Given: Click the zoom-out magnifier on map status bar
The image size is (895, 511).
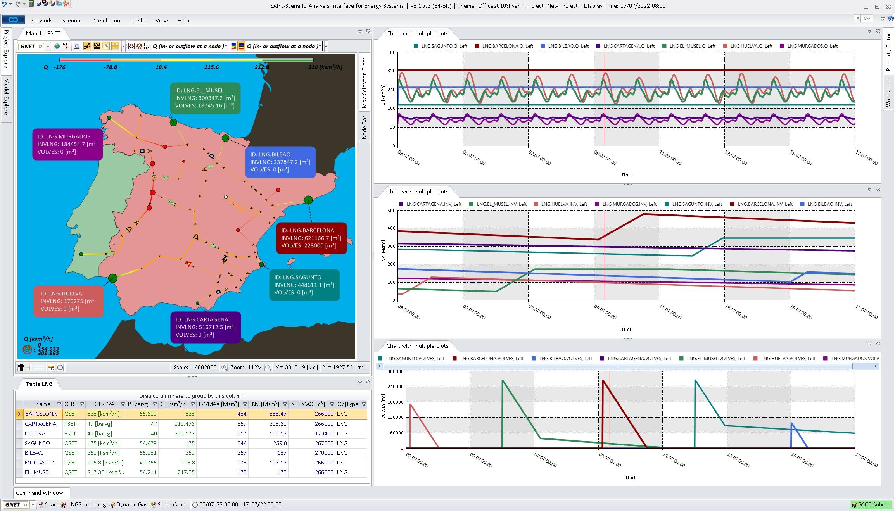Looking at the screenshot, I should coord(268,368).
